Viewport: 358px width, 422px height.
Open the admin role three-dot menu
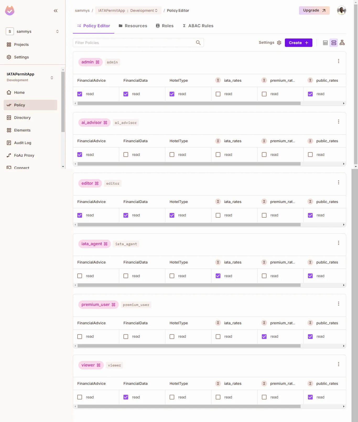coord(338,61)
